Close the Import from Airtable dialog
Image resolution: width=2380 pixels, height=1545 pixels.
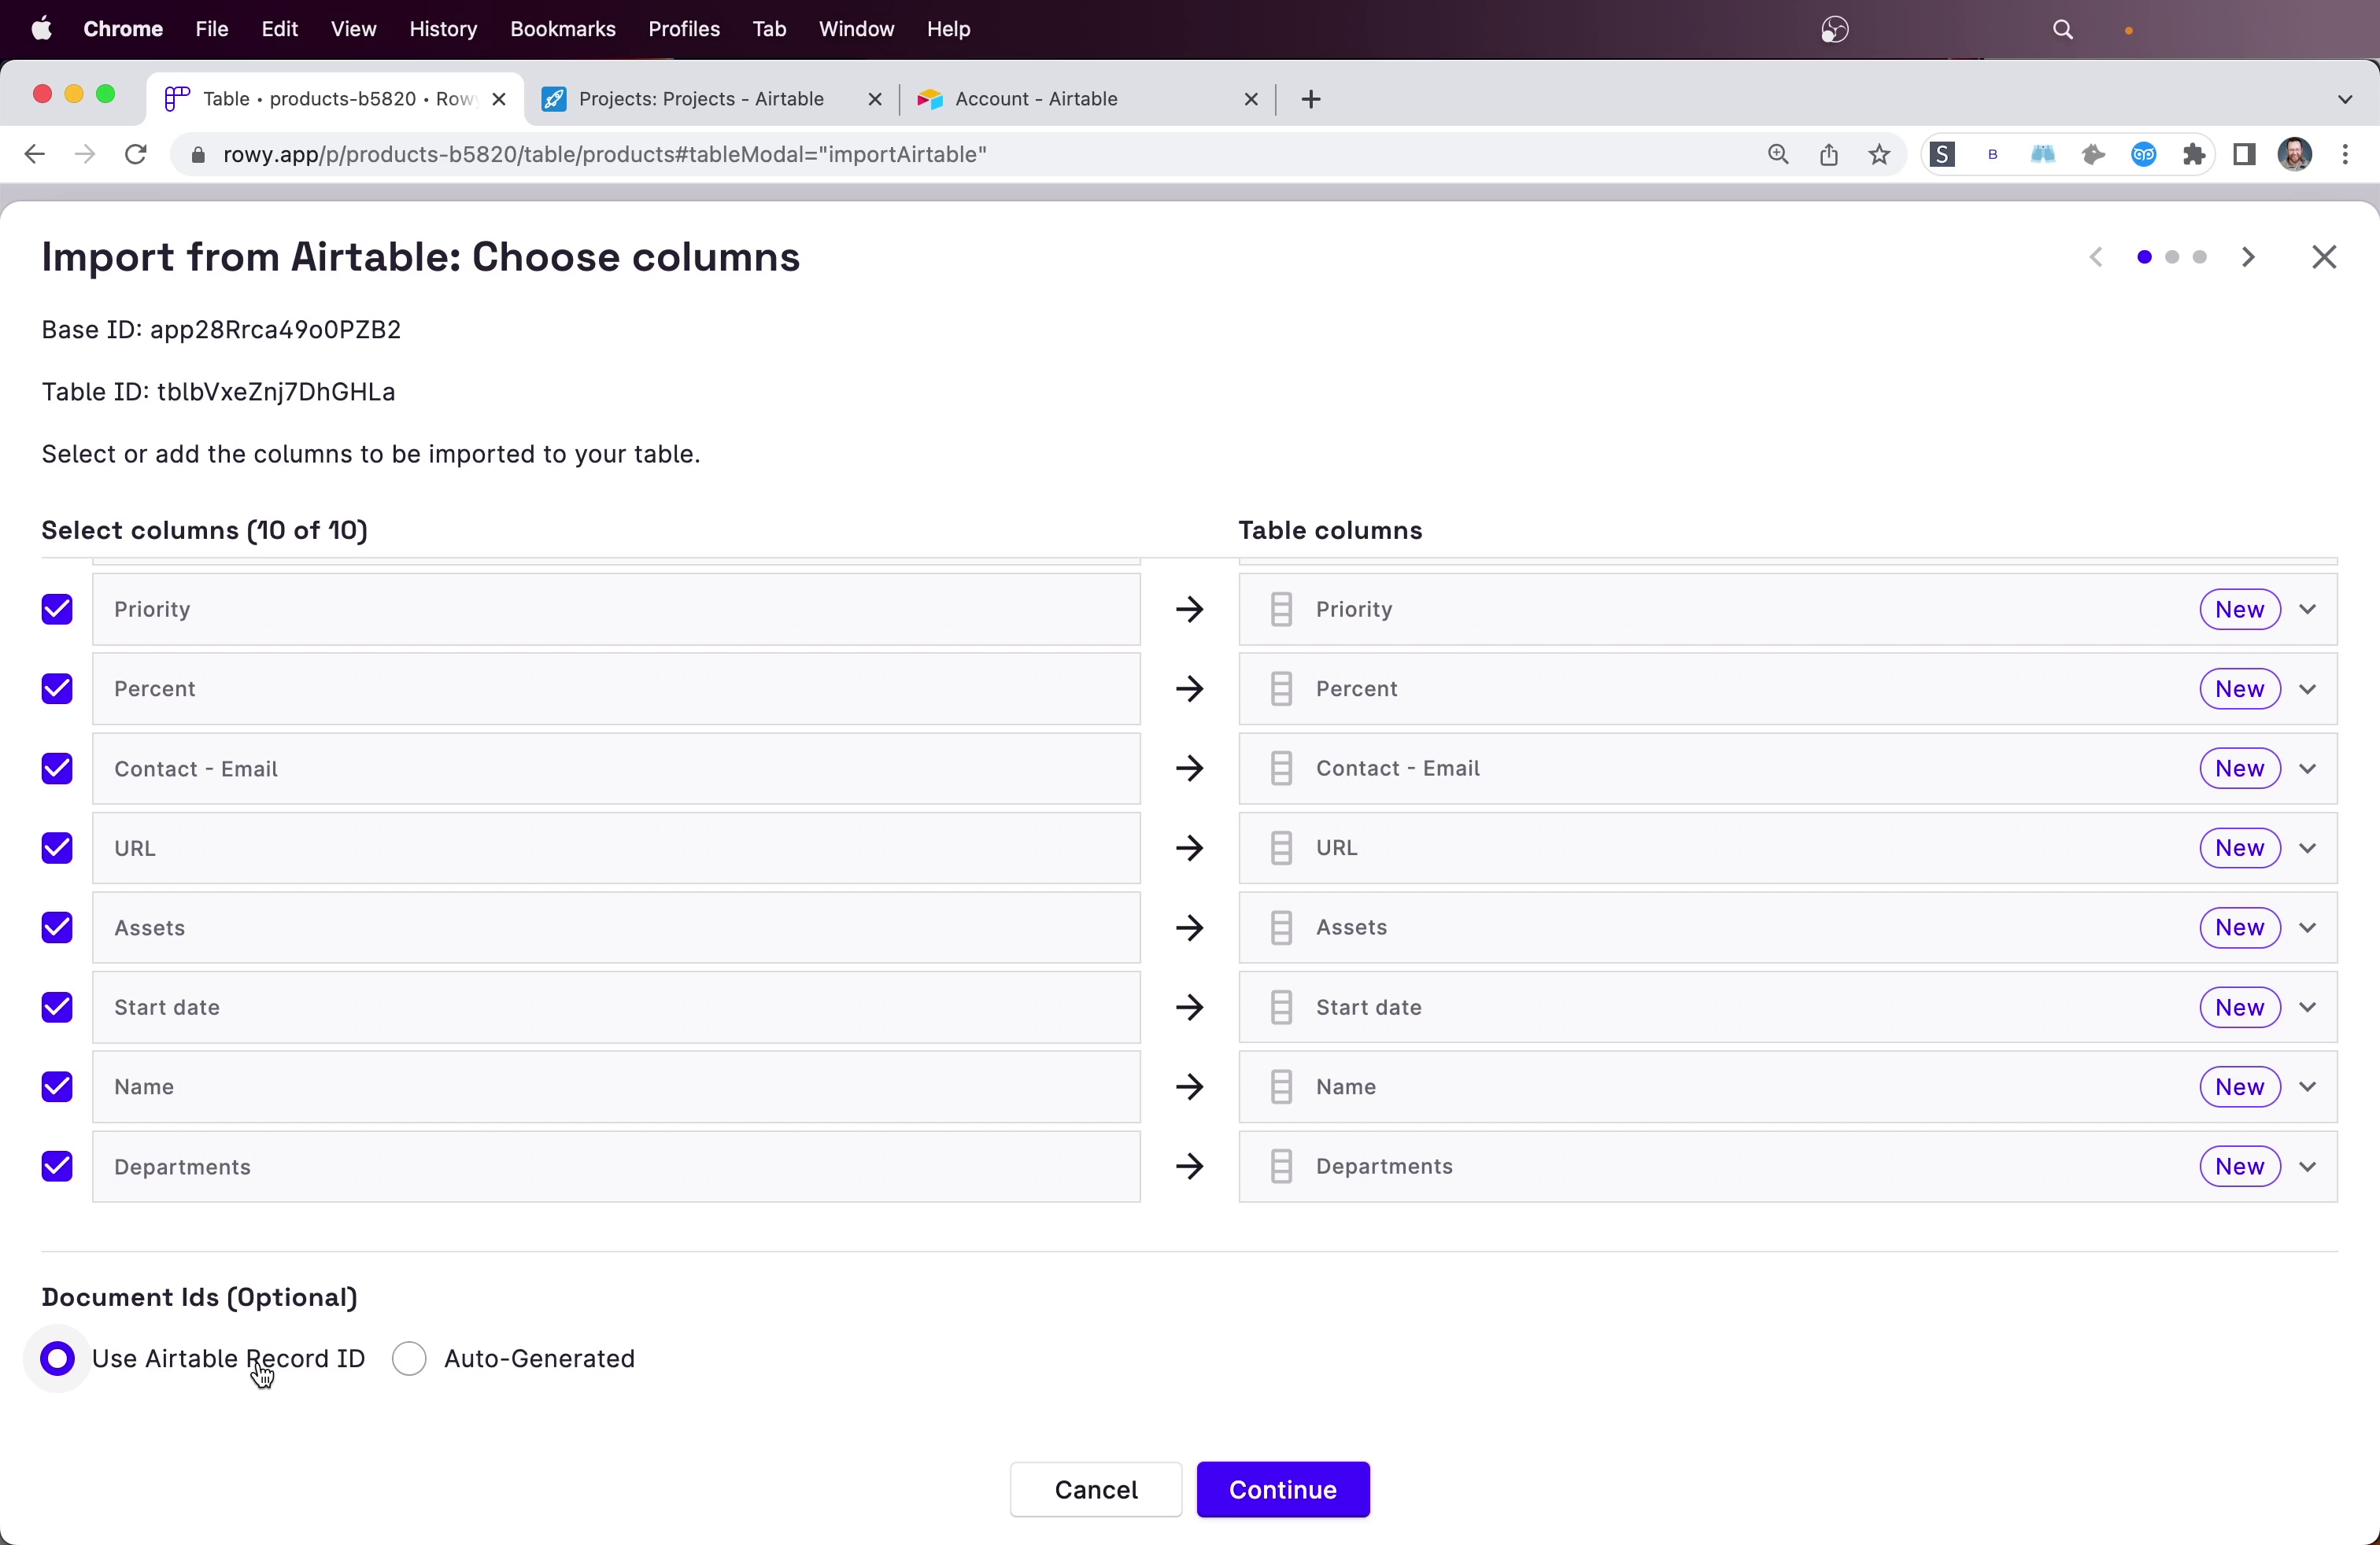2324,256
